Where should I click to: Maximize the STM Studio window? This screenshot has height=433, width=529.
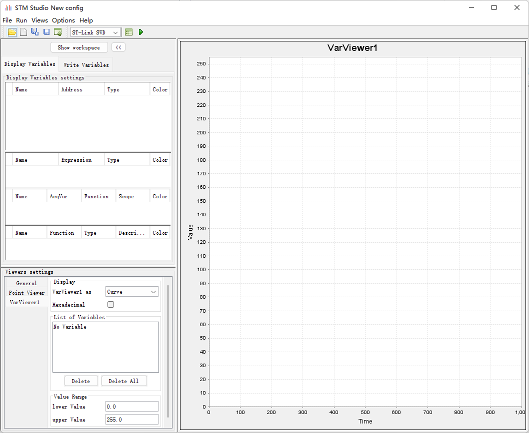[x=494, y=8]
